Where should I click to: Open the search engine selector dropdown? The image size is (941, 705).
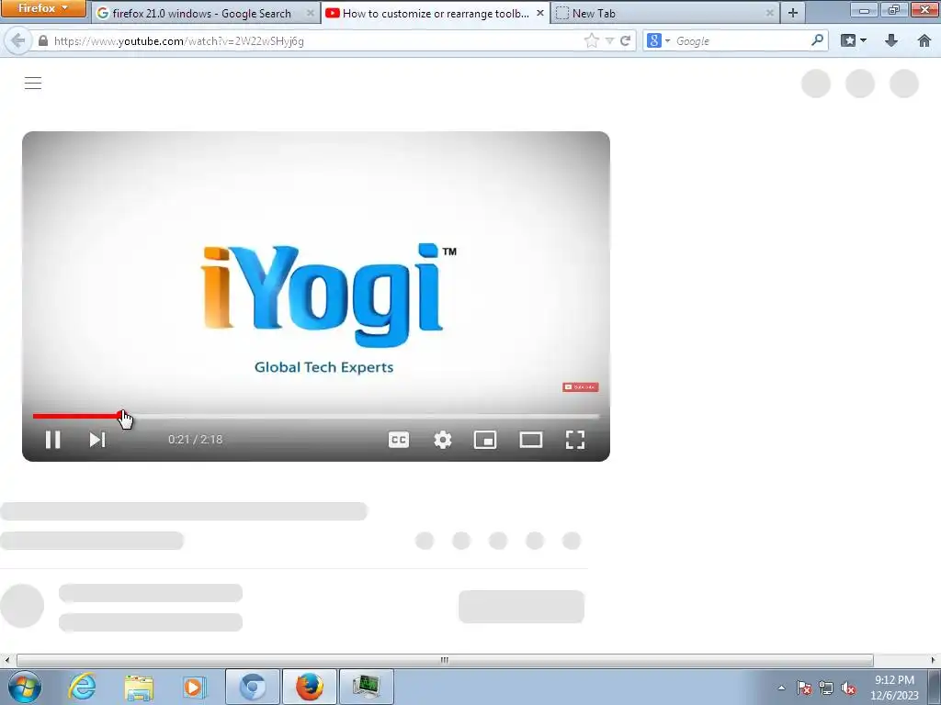click(658, 40)
